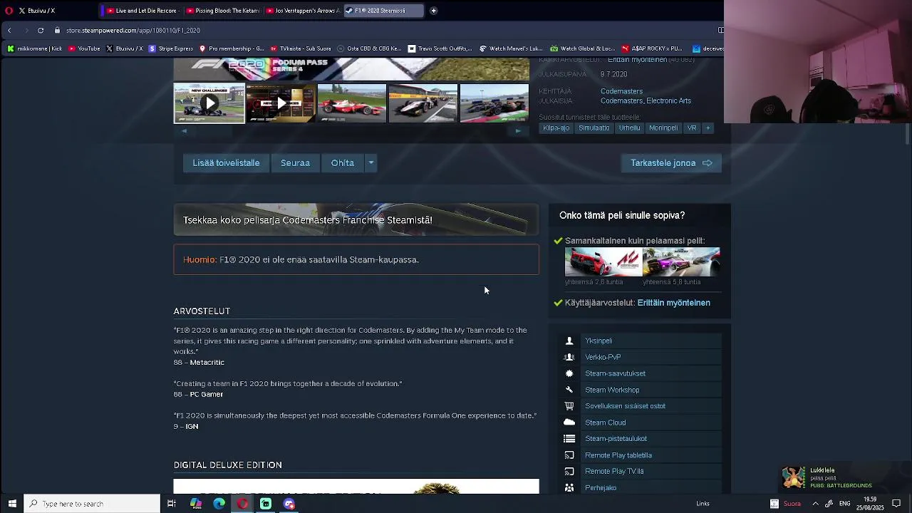This screenshot has height=513, width=912.
Task: Click the Yksinpeli feature row
Action: 639,341
